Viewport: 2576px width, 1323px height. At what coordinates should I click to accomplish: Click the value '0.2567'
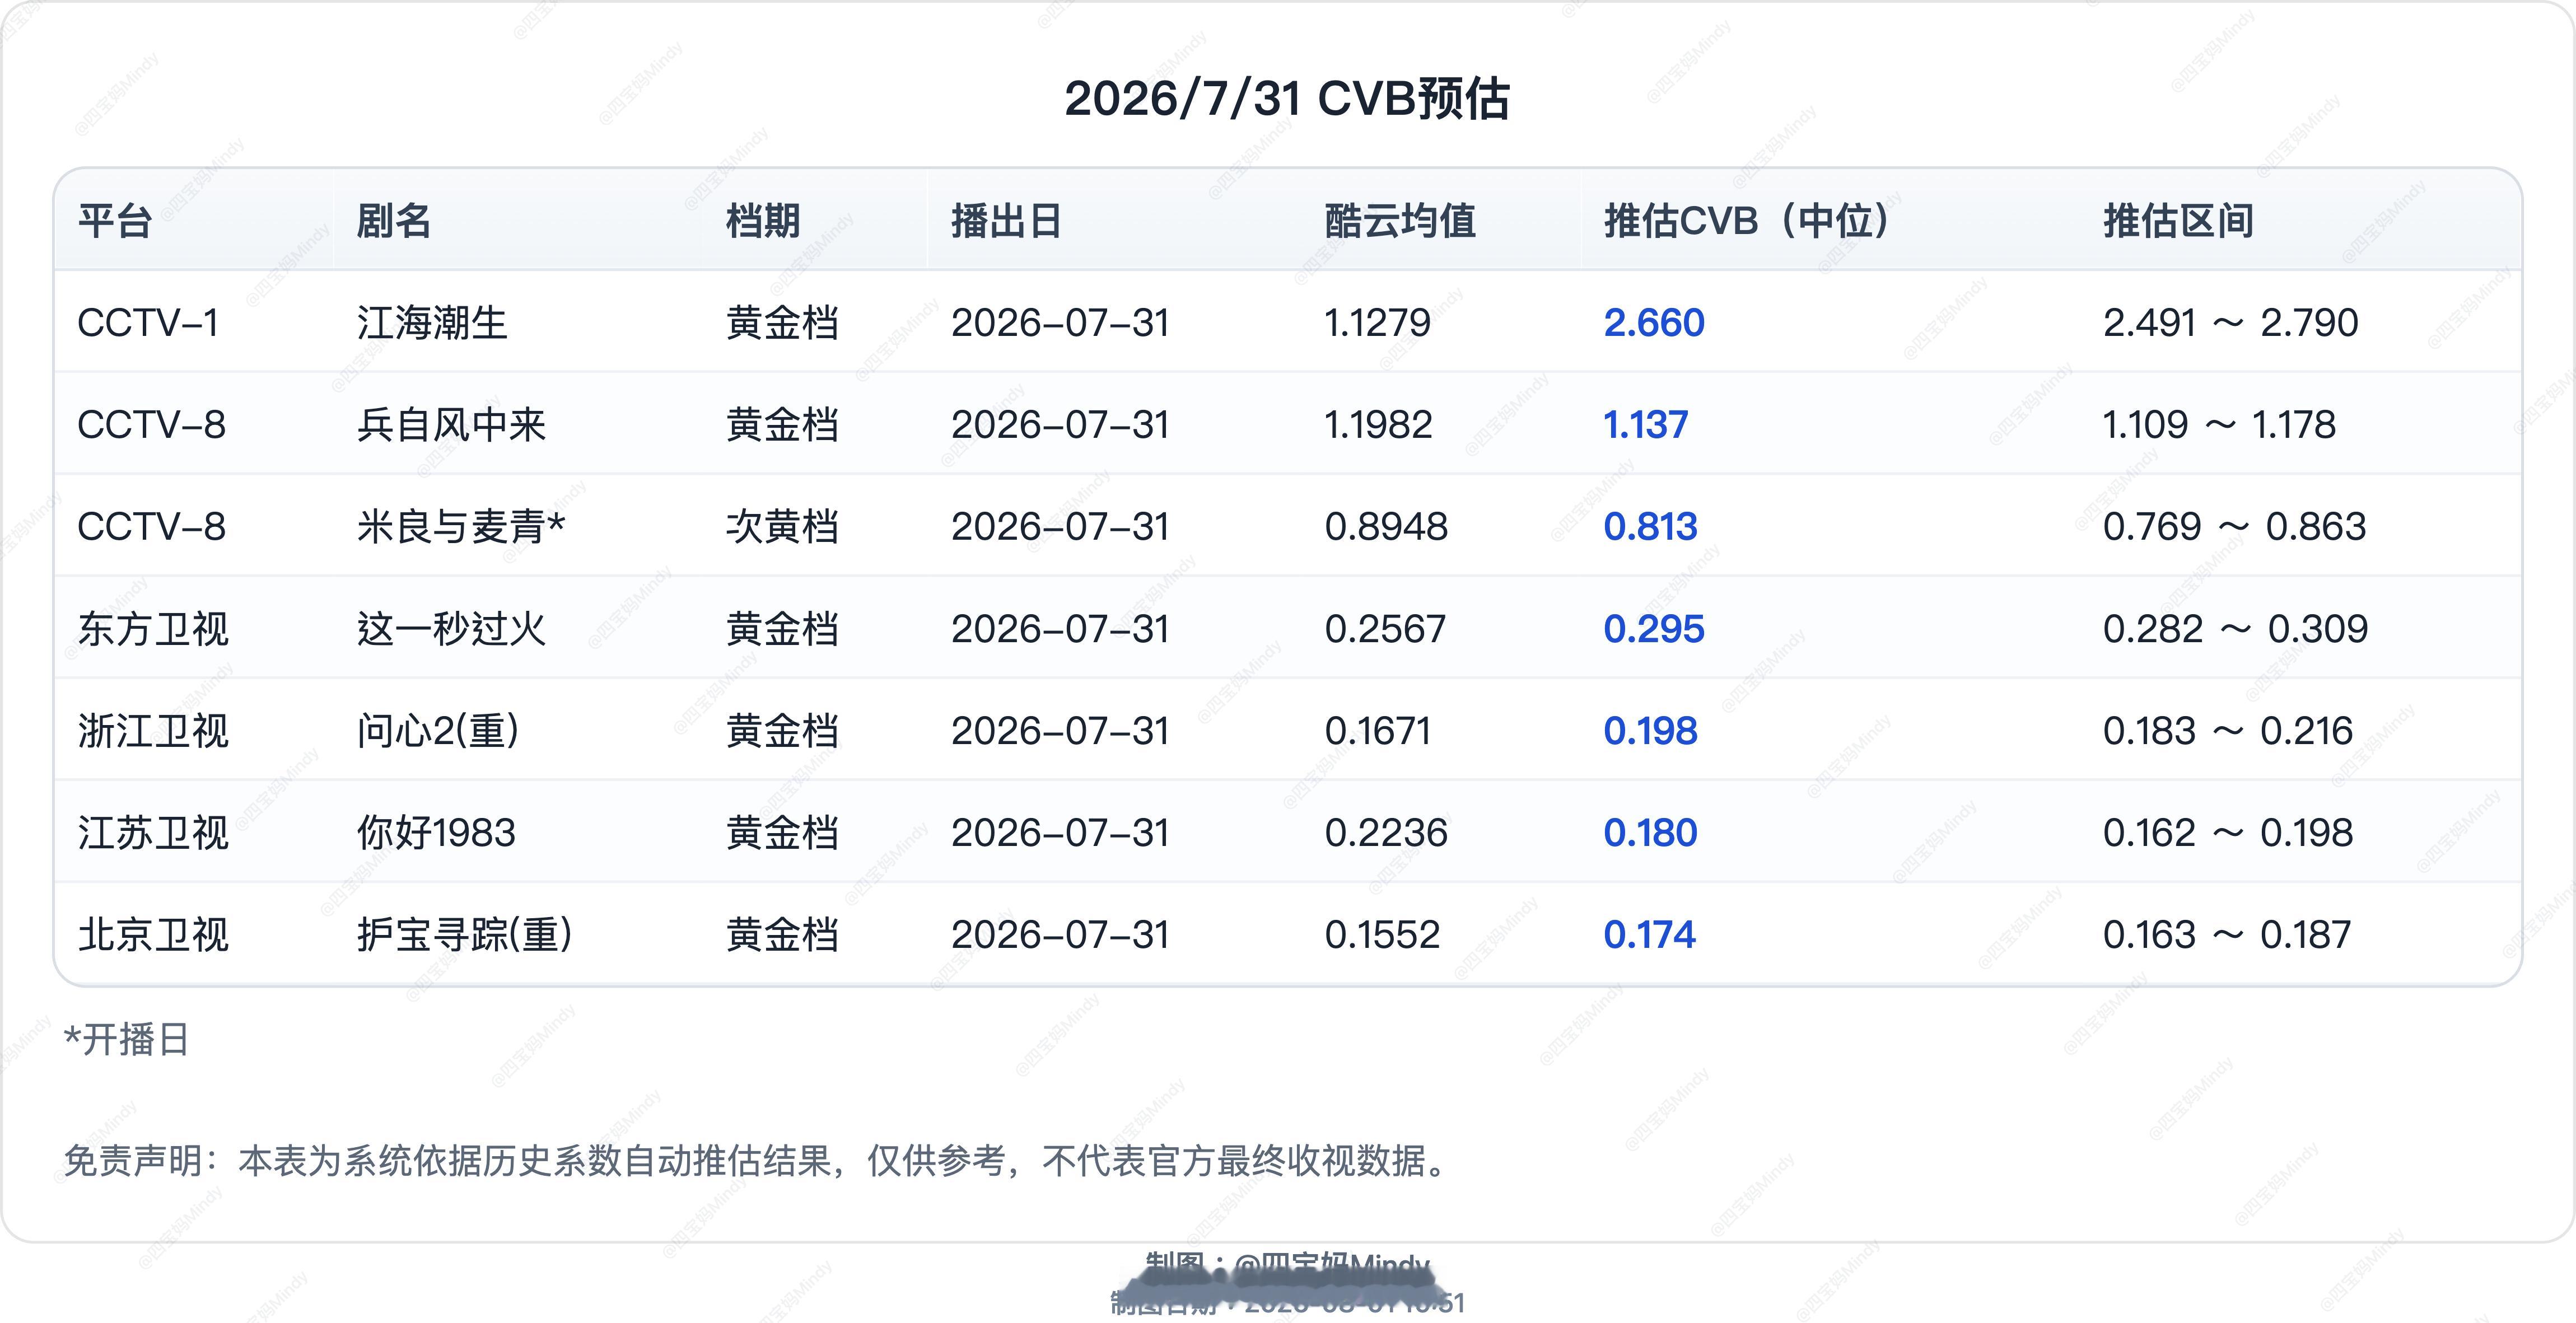pos(1385,629)
